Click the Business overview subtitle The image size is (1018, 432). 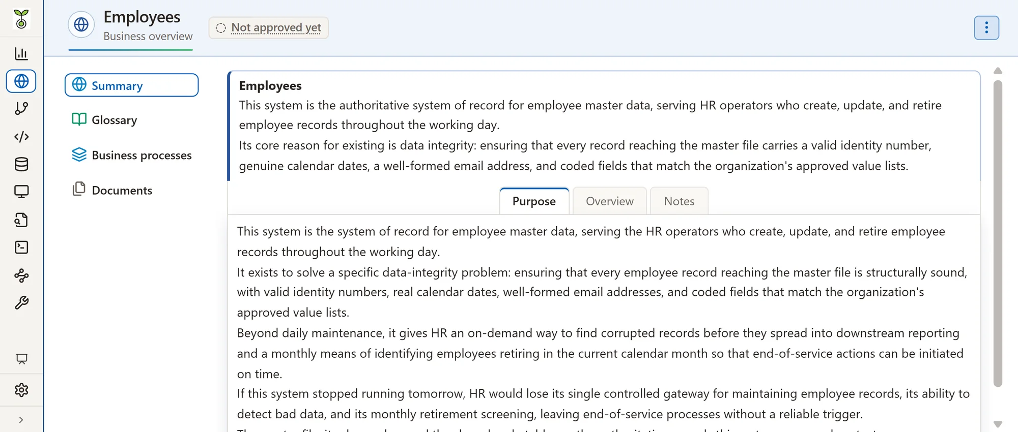click(x=148, y=36)
